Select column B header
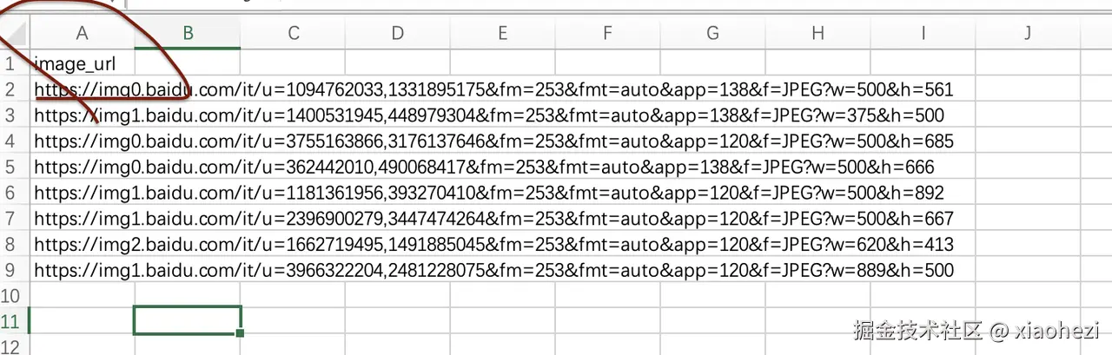This screenshot has height=355, width=1112. point(188,33)
